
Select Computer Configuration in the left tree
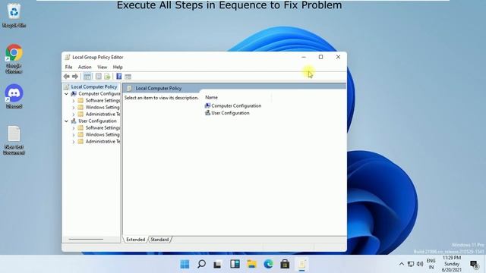tap(99, 93)
